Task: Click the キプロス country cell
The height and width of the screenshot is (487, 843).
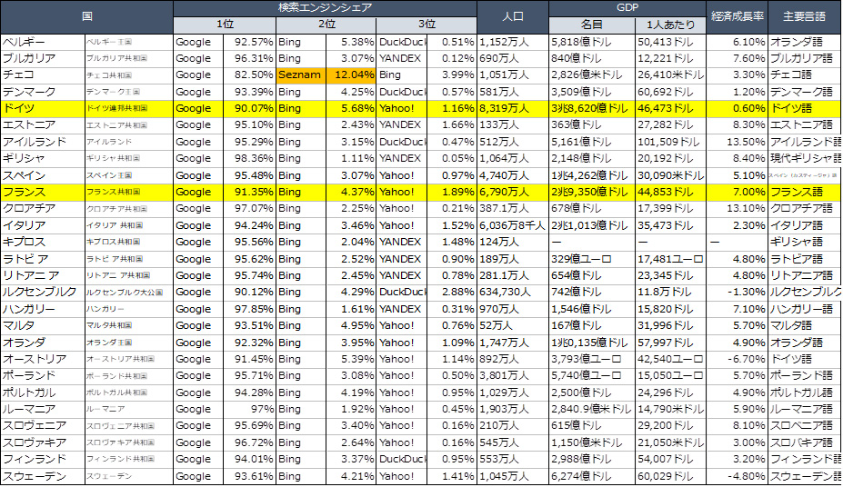Action: 43,243
